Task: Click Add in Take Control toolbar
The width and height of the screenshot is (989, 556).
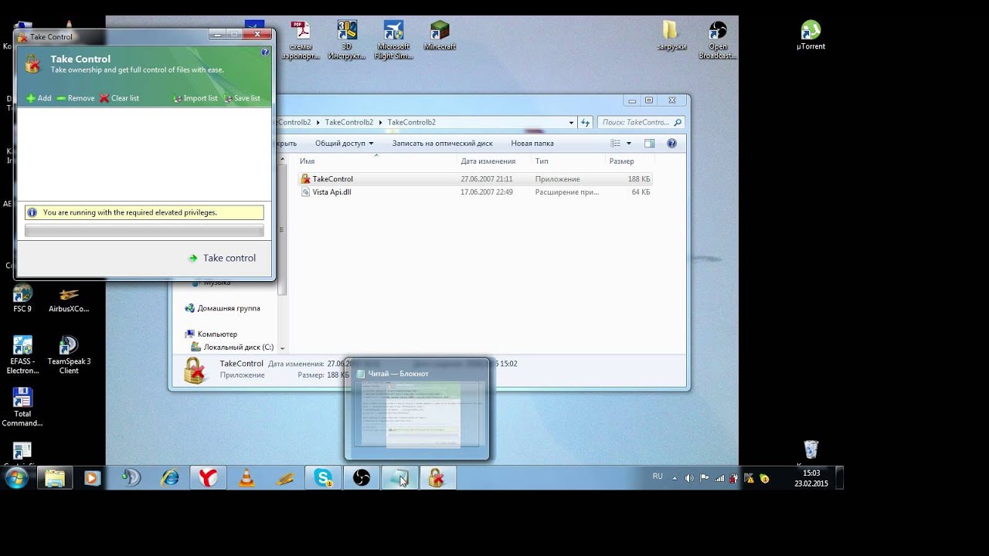Action: click(39, 98)
